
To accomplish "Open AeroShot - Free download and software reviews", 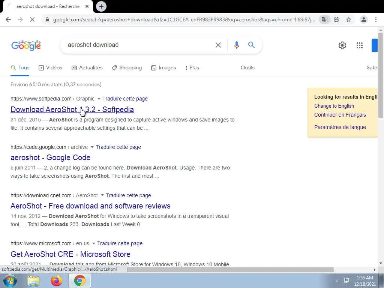I will pos(90,206).
